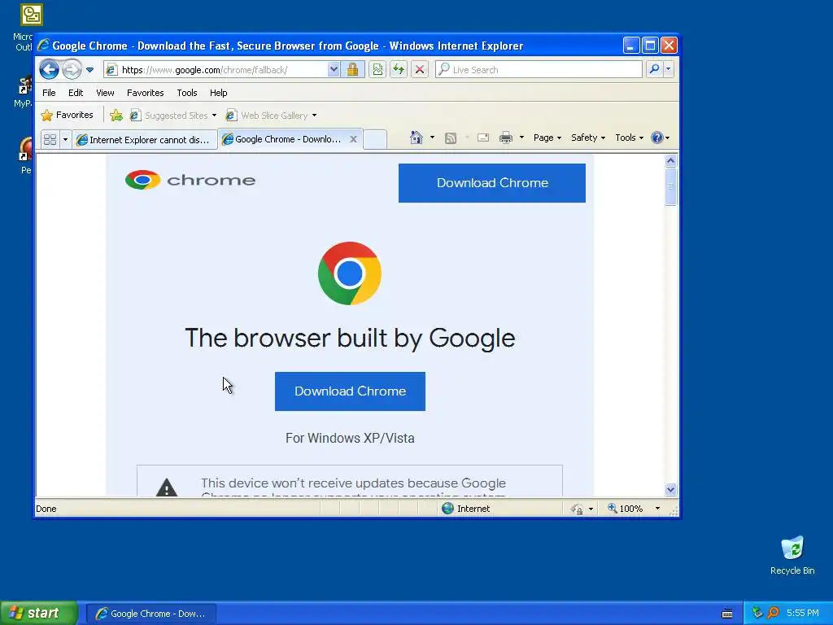833x625 pixels.
Task: Click the Protected mode status icon
Action: coord(577,509)
